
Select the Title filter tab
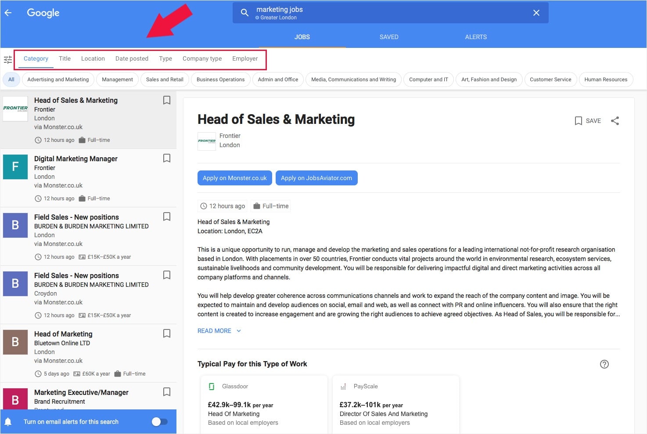point(65,59)
